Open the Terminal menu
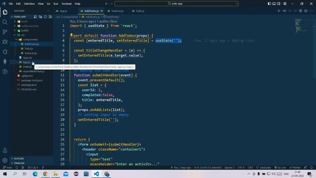 pyautogui.click(x=67, y=3)
